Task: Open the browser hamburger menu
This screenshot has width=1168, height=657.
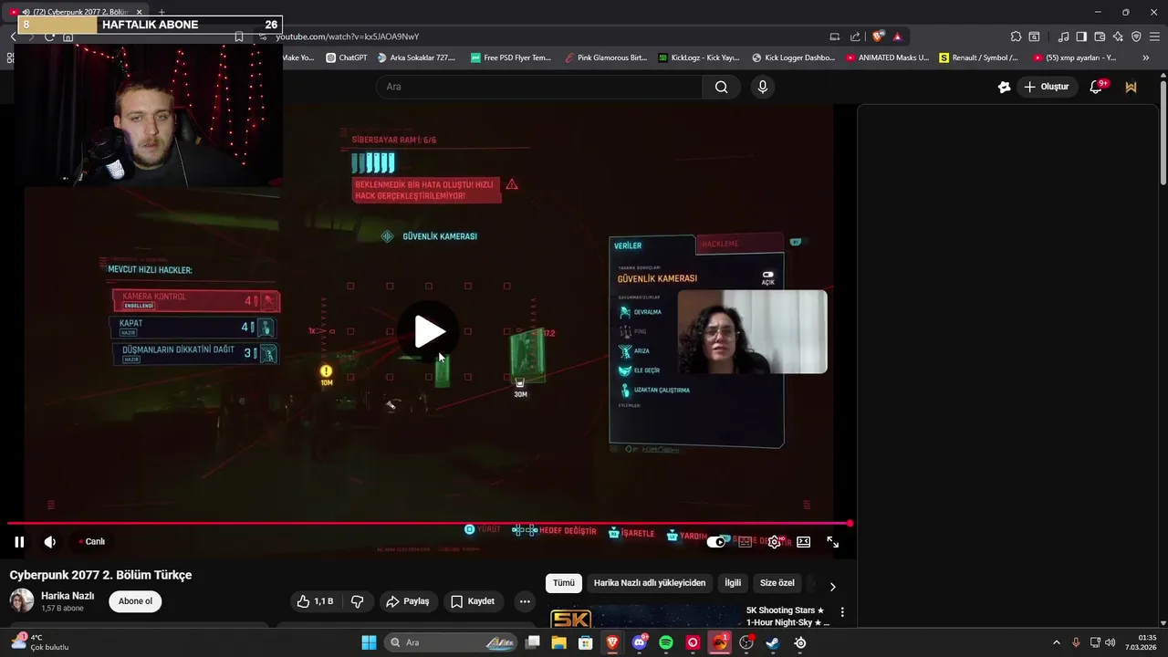Action: [1155, 36]
